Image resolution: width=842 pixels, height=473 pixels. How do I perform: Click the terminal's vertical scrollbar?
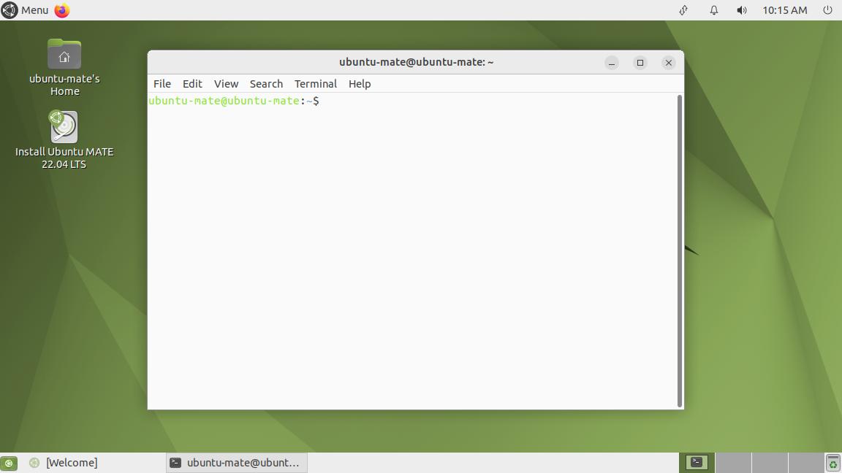(680, 251)
